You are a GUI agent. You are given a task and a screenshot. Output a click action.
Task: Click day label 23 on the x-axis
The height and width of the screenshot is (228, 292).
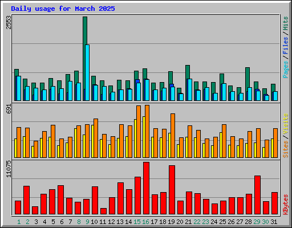[205, 222]
